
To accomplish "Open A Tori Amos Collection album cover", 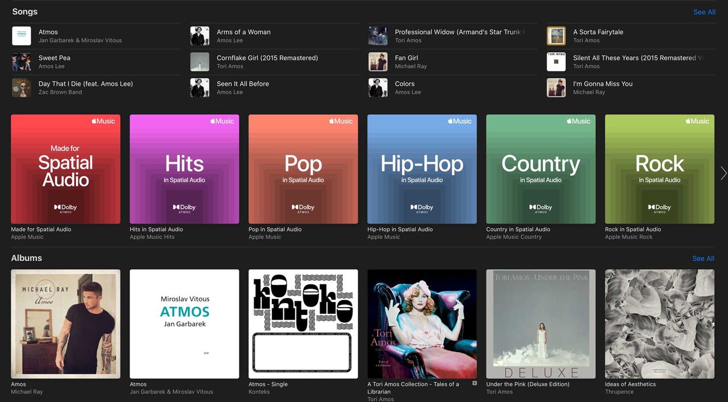I will [422, 324].
